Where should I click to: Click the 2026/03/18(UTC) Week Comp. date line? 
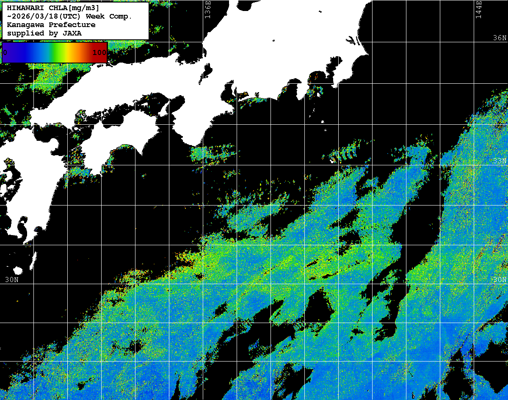[x=70, y=16]
